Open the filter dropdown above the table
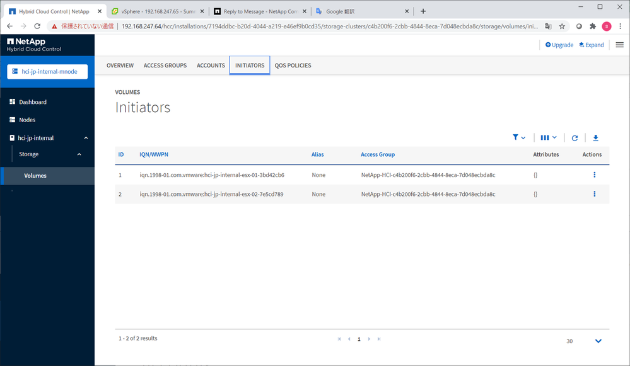The width and height of the screenshot is (630, 366). 519,138
